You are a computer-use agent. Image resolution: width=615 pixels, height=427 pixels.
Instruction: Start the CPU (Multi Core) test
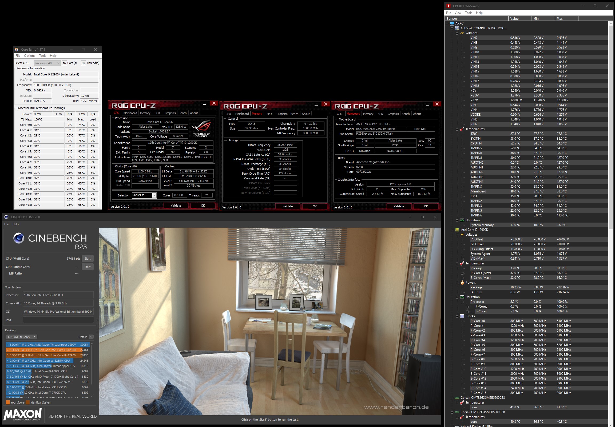click(88, 259)
